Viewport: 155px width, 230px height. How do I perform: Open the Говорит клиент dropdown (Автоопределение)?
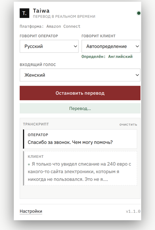tap(111, 46)
